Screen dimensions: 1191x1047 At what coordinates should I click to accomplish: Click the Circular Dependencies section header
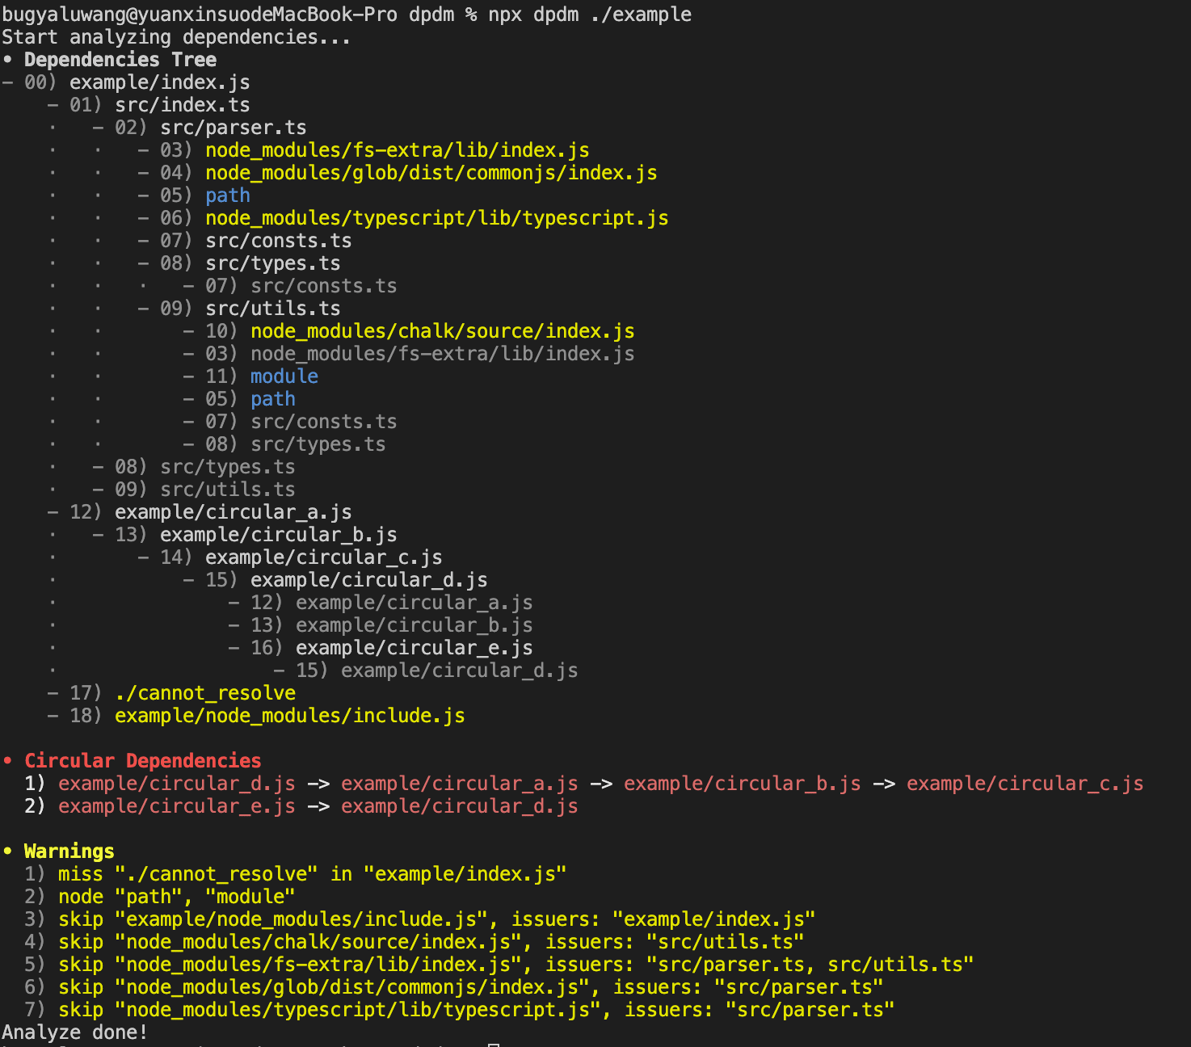(x=143, y=760)
